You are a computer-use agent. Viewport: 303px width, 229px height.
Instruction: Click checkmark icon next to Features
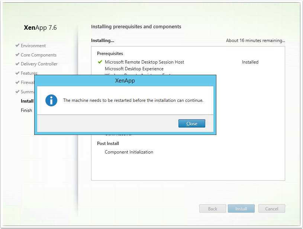pos(17,73)
